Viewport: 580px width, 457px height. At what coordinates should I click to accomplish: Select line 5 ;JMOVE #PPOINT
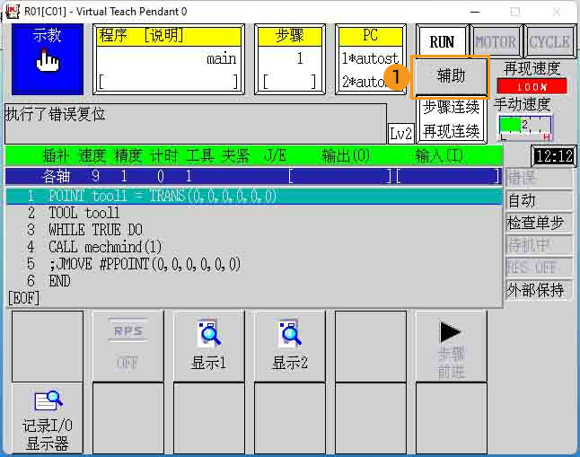(254, 264)
